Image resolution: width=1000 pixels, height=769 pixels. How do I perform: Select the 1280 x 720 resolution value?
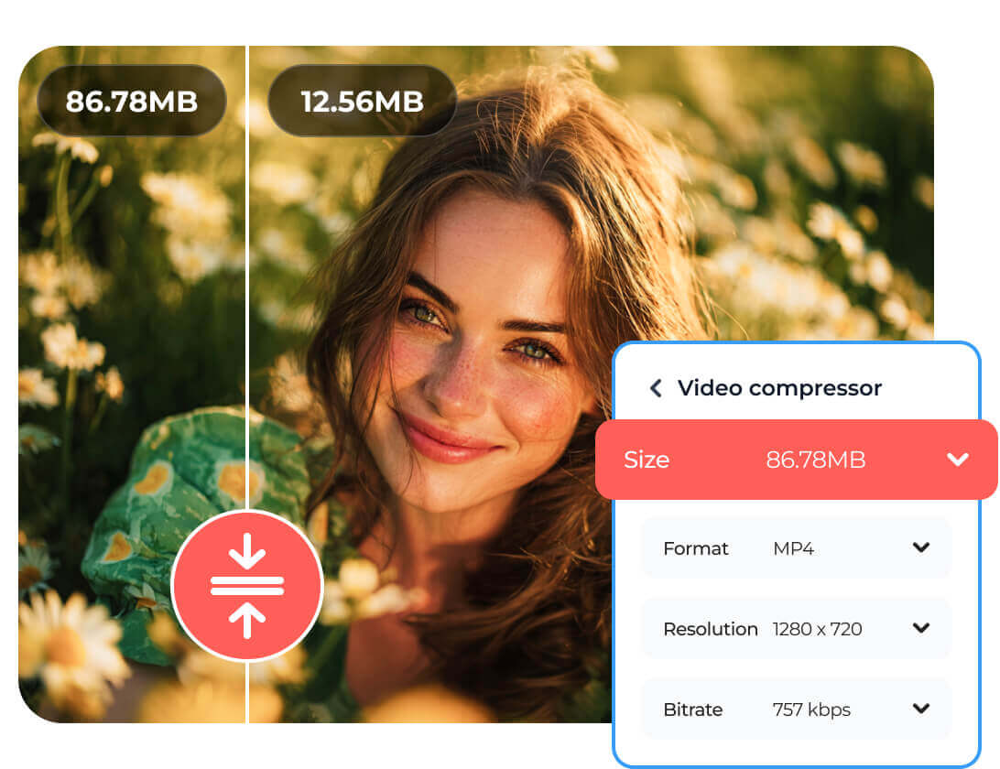tap(817, 629)
